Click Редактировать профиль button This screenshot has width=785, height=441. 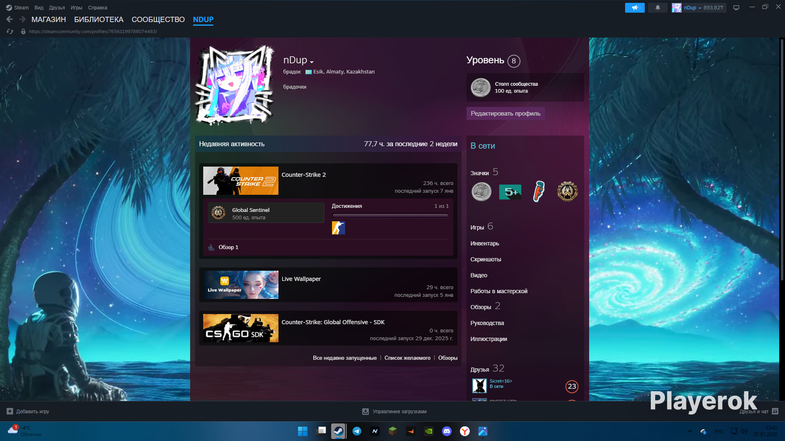click(506, 113)
